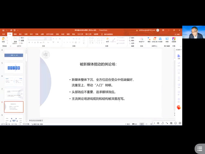The width and height of the screenshot is (205, 154).
Task: Toggle text Shadow formatting
Action: [38, 42]
